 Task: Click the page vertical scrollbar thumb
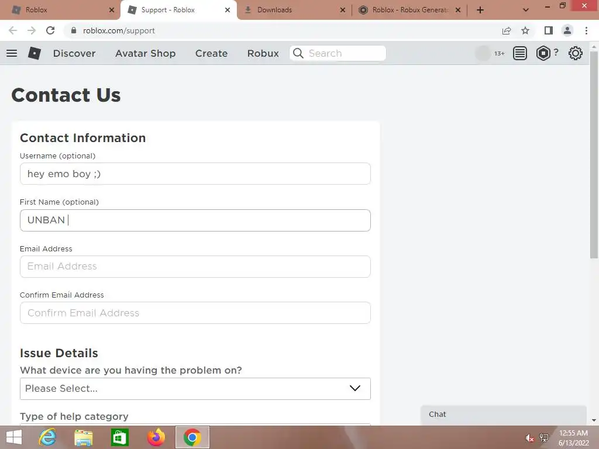coord(594,154)
